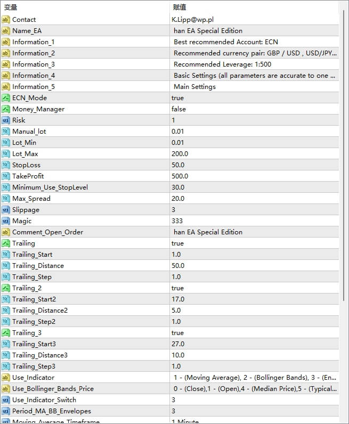Viewport: 349px width, 424px height.
Task: Click the string icon beside Contact
Action: 6,20
